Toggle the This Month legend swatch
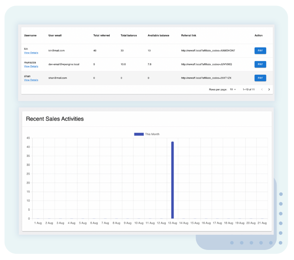The image size is (294, 260). tap(139, 134)
